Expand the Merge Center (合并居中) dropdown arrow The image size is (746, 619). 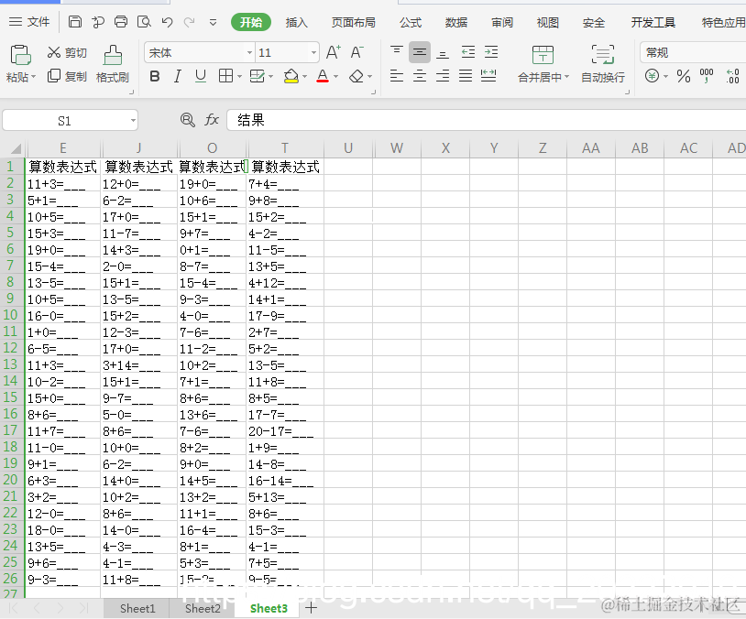click(566, 77)
